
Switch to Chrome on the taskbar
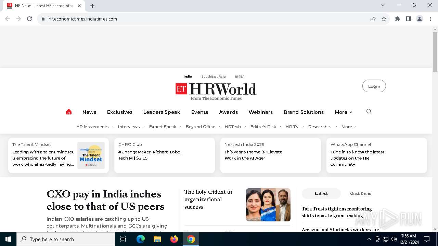point(191,239)
